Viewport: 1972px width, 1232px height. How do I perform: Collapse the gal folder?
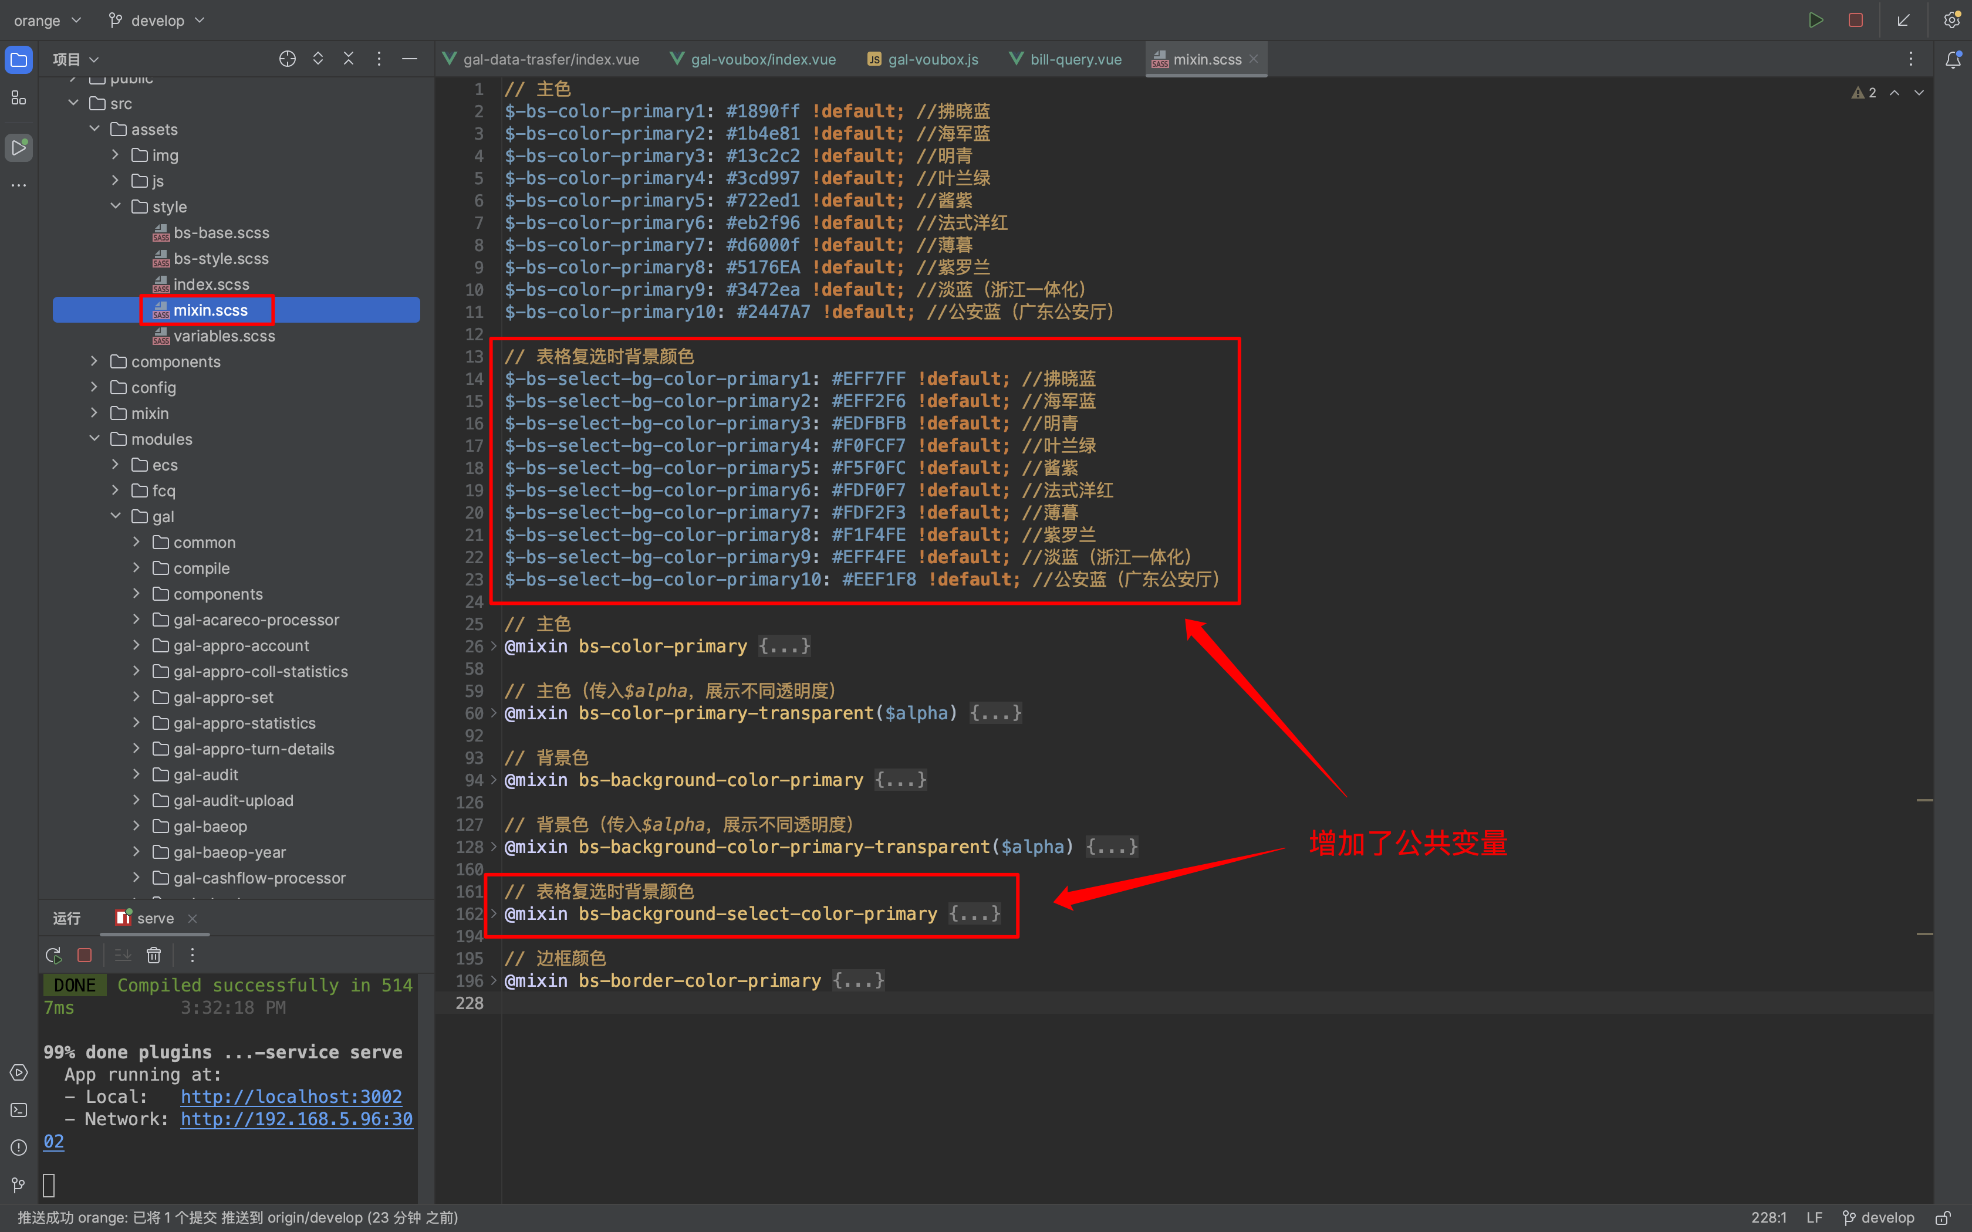point(116,516)
